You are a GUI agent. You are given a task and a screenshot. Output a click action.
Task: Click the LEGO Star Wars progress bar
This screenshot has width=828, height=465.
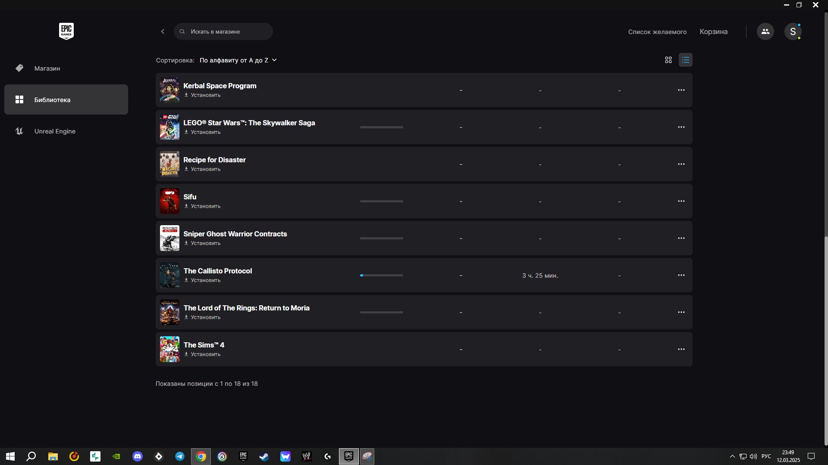pyautogui.click(x=382, y=127)
